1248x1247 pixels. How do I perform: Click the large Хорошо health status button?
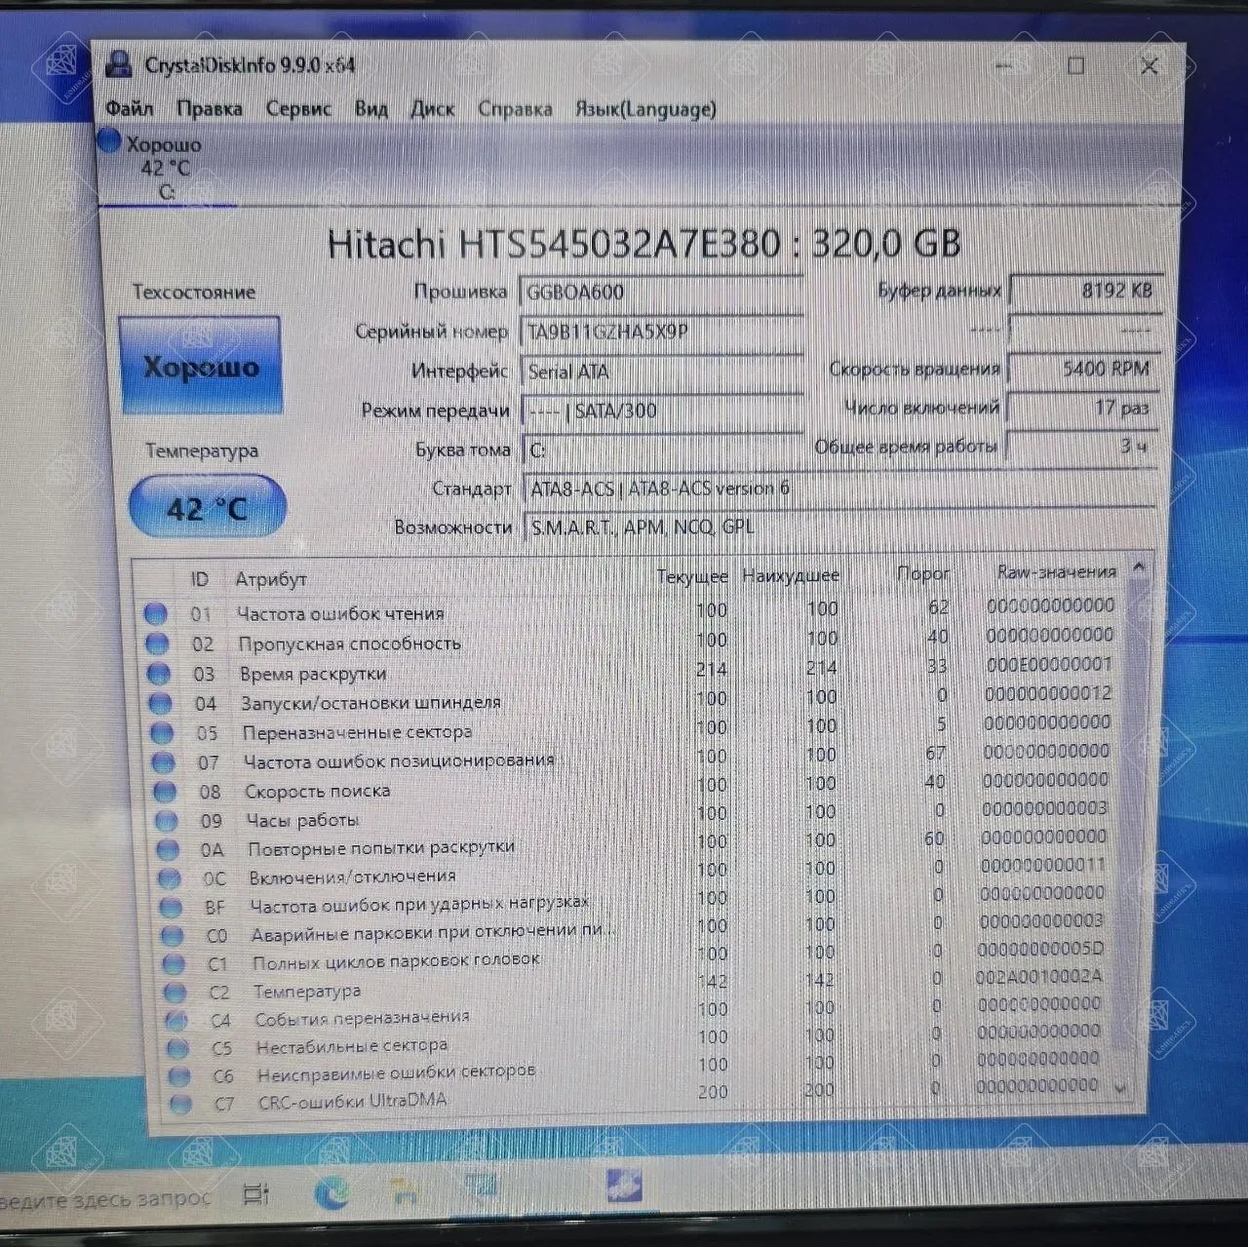click(x=201, y=367)
